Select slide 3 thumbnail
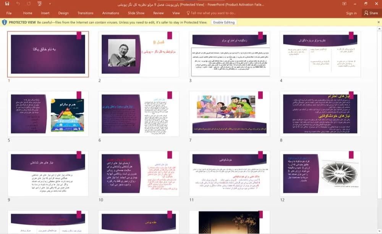This screenshot has height=234, width=382. pos(230,54)
